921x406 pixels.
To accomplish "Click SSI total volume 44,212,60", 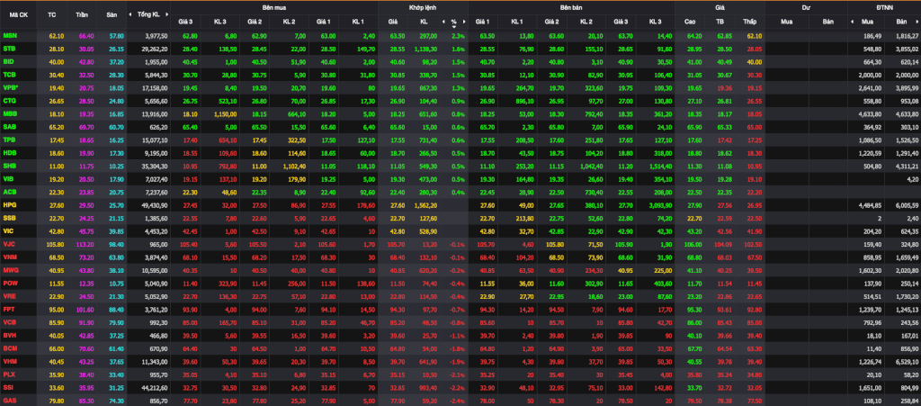I will (156, 386).
